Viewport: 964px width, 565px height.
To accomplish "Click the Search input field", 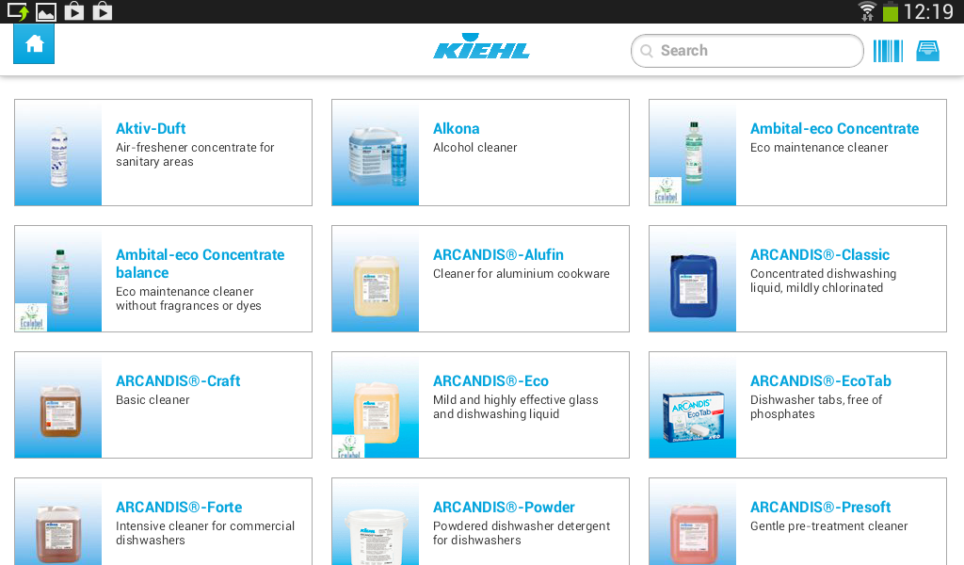I will [747, 51].
